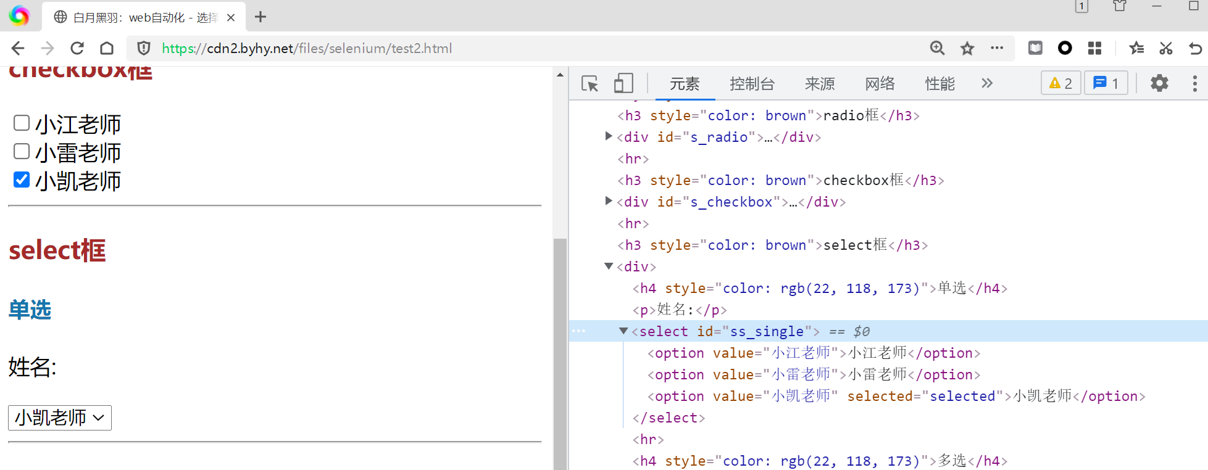Select the h4 单选 element line
Screen dimensions: 1208x470
tap(820, 288)
